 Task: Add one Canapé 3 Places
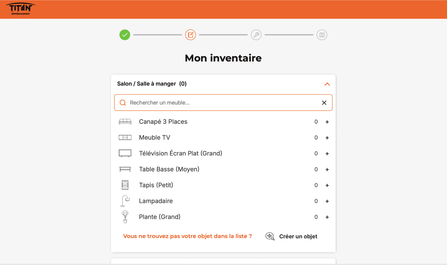(x=327, y=122)
